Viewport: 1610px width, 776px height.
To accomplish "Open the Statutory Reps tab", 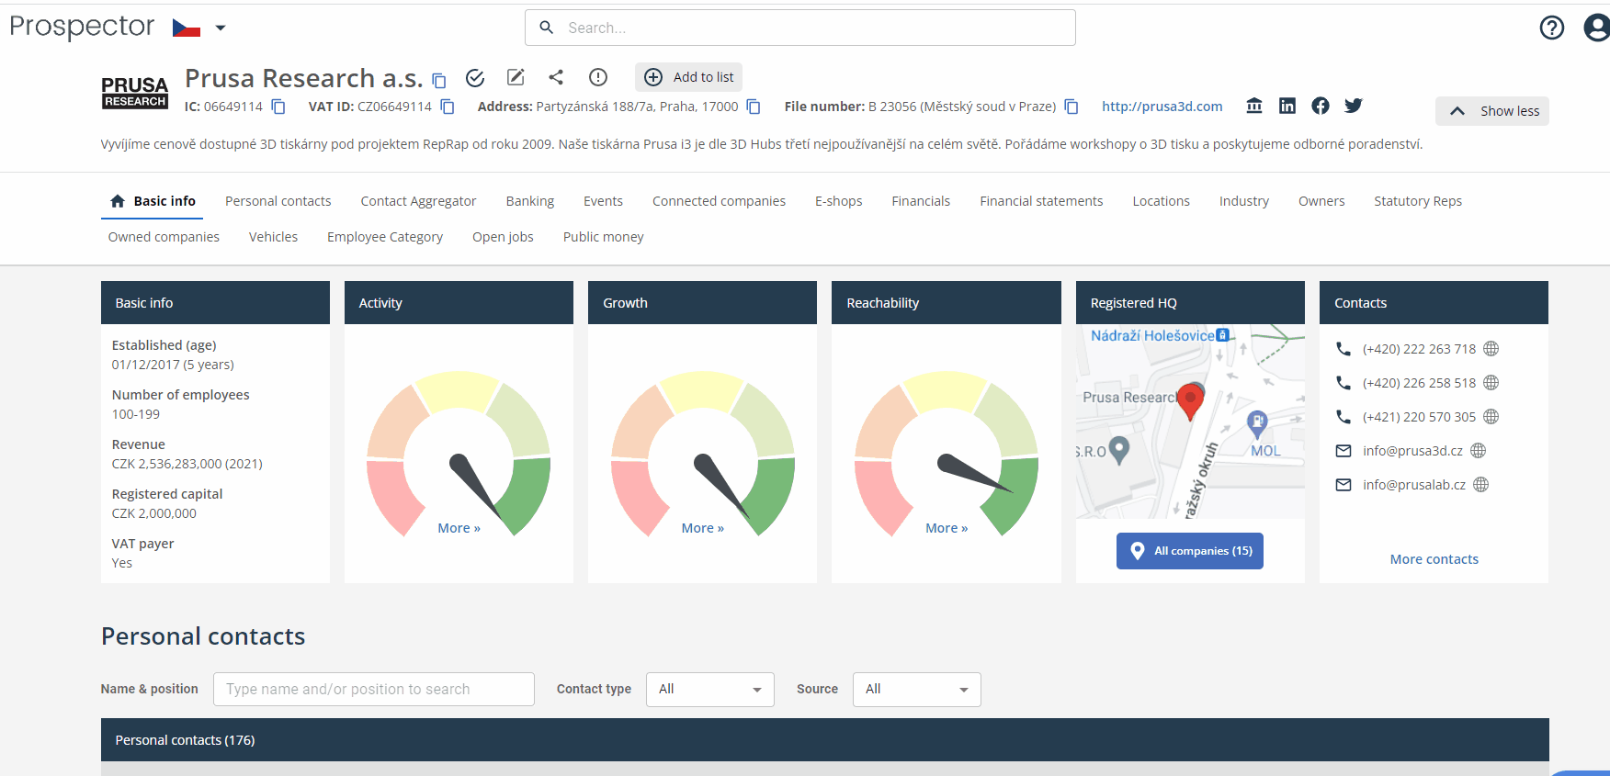I will [1418, 201].
